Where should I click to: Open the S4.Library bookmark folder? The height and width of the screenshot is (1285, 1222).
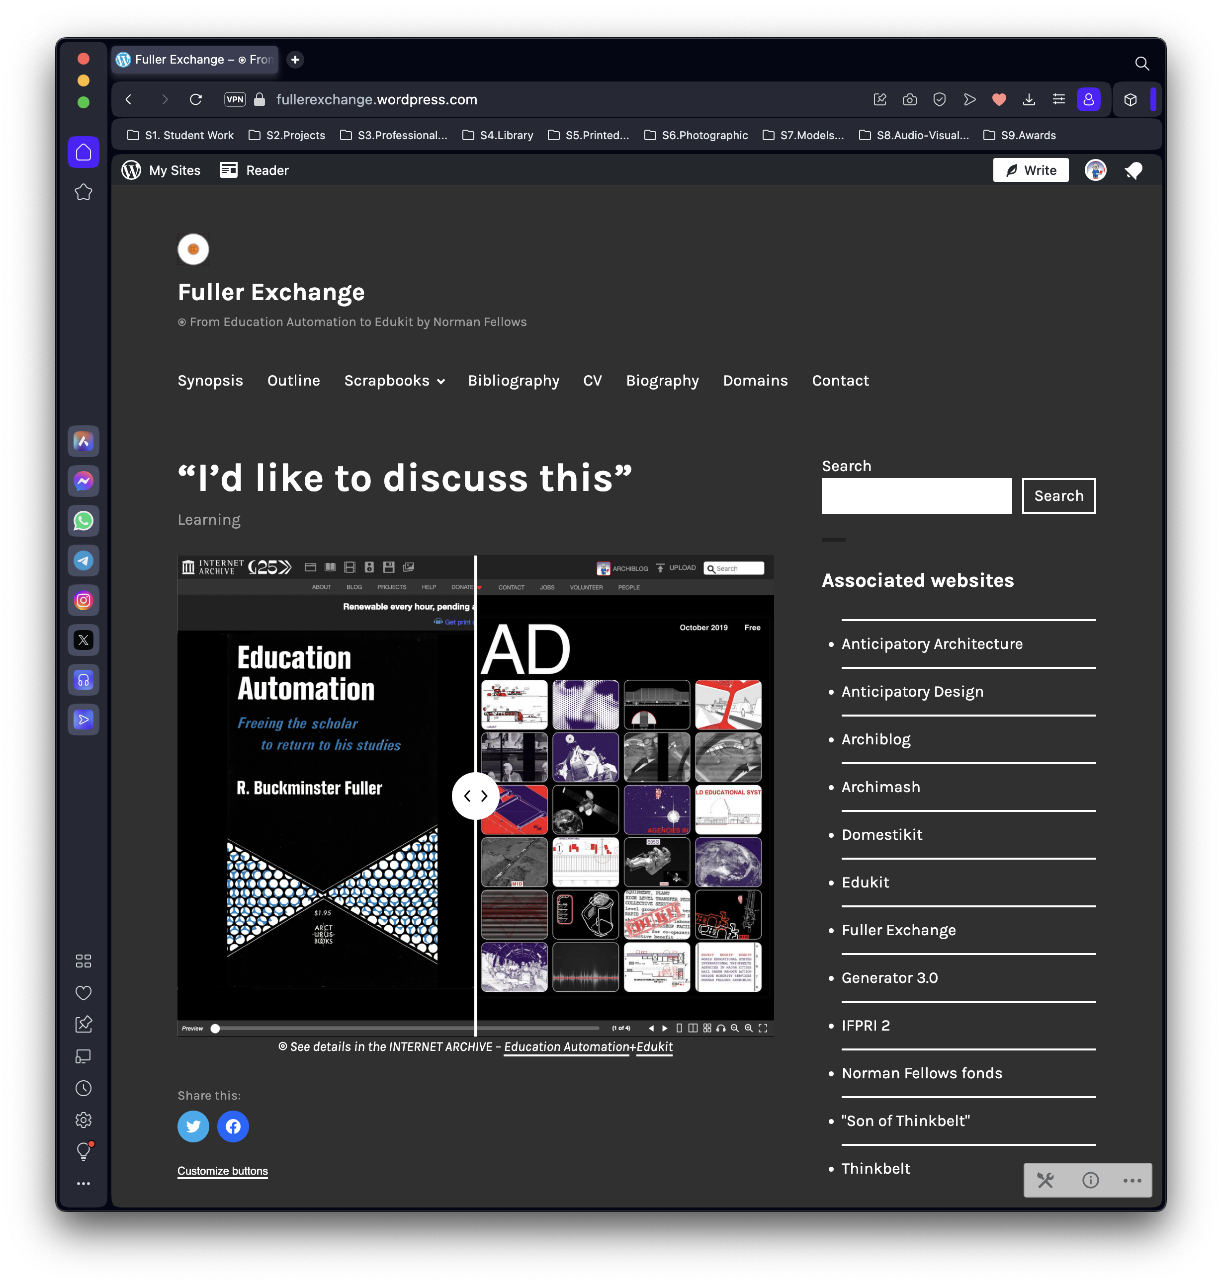click(x=498, y=135)
